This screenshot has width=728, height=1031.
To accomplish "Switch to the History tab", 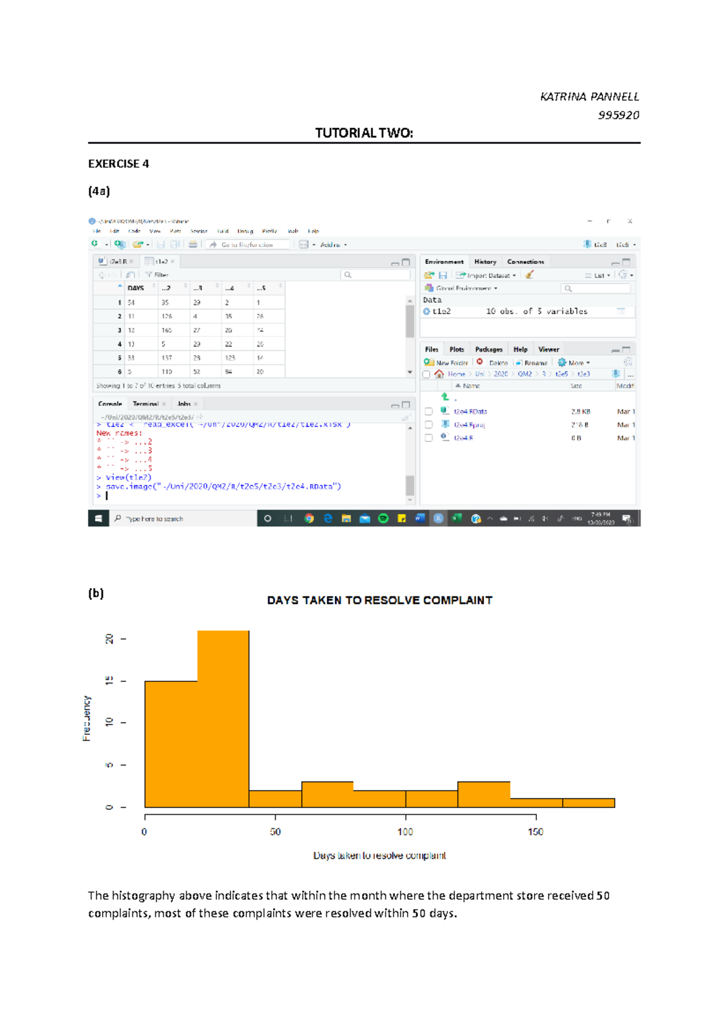I will (x=485, y=262).
